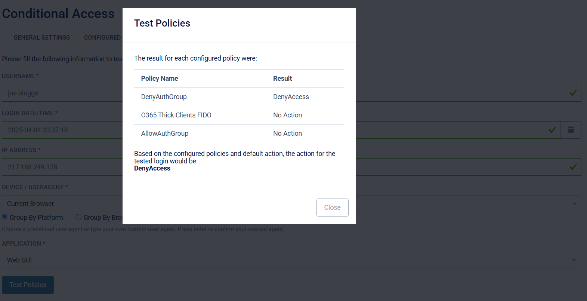Screen dimensions: 587x301
Task: Close the Test Policies dialog
Action: pyautogui.click(x=332, y=207)
